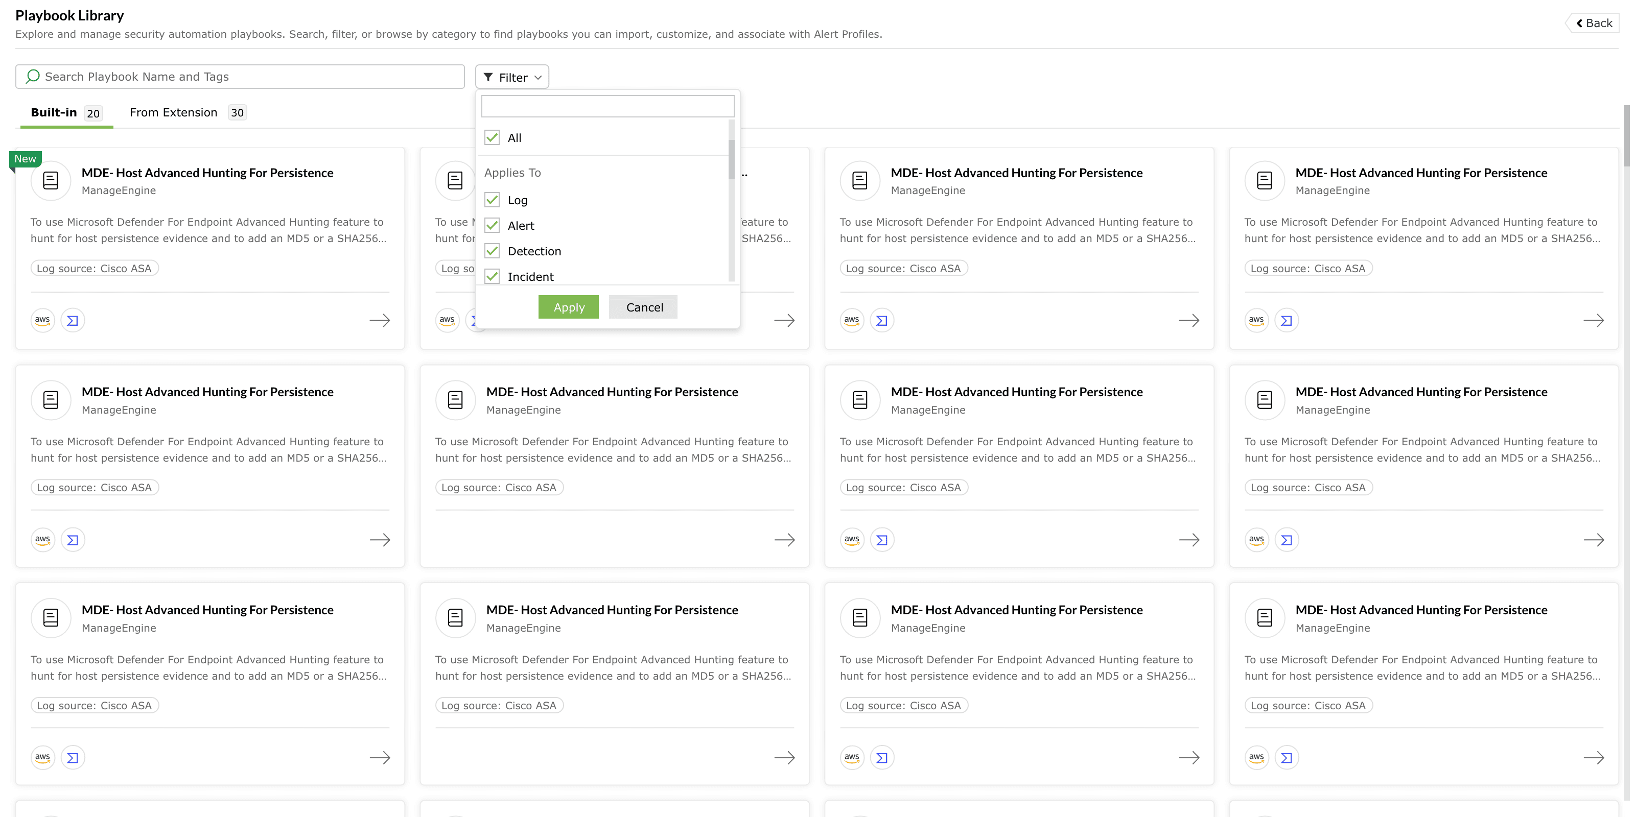This screenshot has height=817, width=1635.
Task: Open the playbook title on the top row's last card
Action: [1421, 173]
